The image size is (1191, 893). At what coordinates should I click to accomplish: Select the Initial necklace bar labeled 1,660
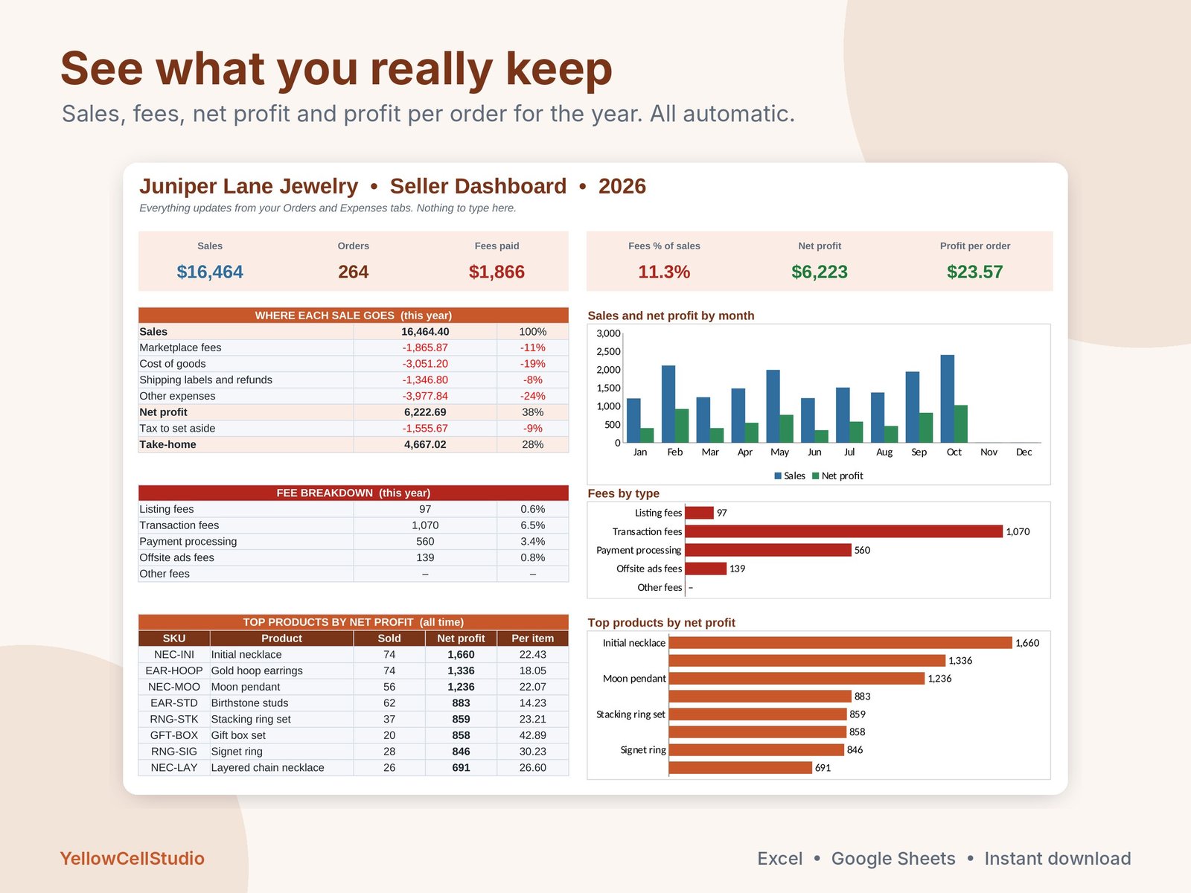(840, 643)
